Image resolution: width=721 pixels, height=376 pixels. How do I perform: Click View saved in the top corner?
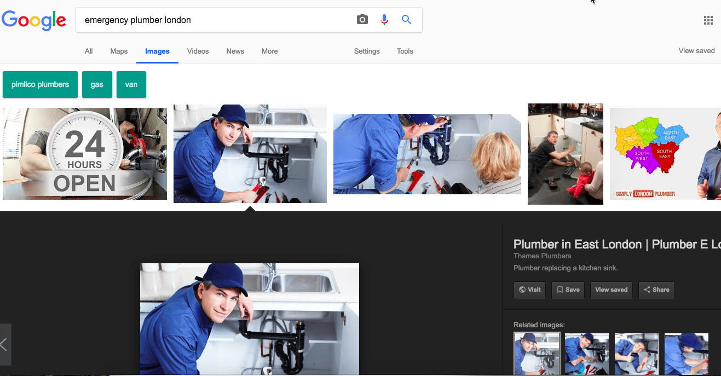(x=696, y=50)
